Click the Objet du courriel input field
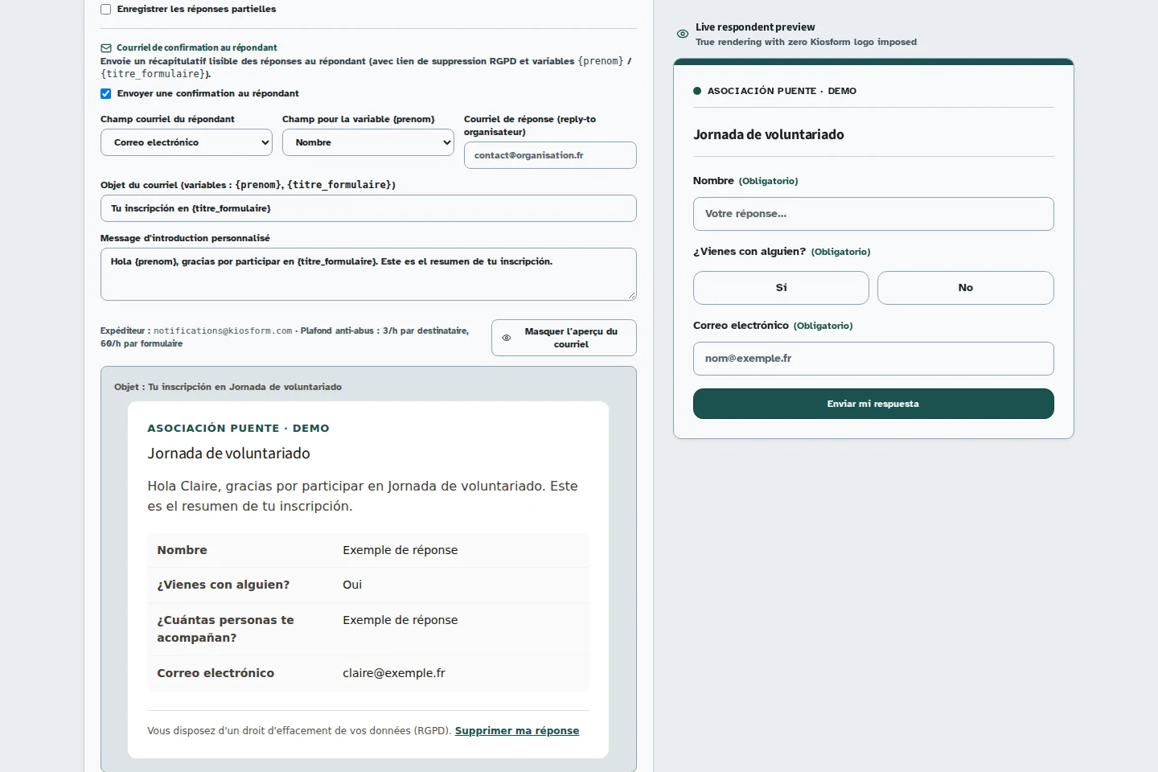The image size is (1158, 772). point(368,208)
